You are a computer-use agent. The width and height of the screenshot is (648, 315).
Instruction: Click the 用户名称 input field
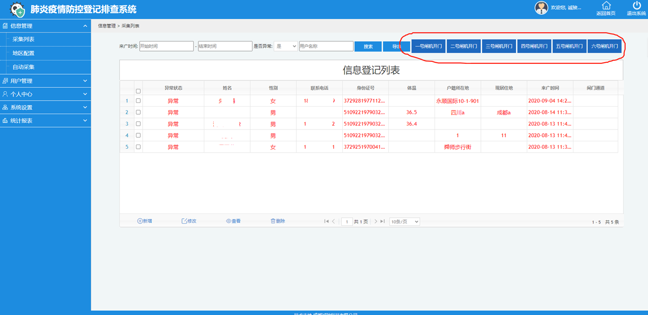(x=326, y=46)
